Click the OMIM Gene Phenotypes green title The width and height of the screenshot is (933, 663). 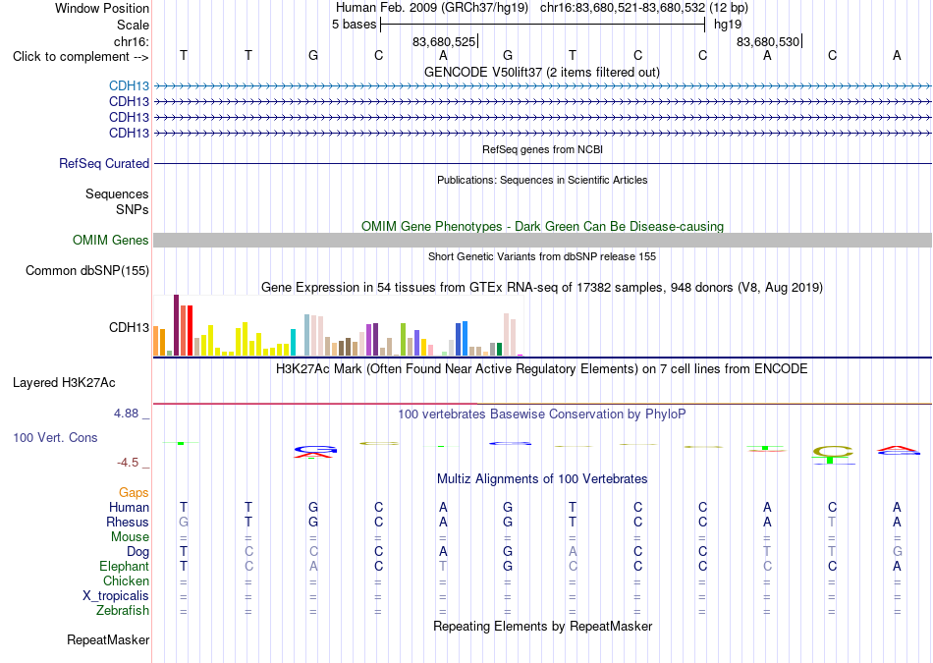pos(542,227)
